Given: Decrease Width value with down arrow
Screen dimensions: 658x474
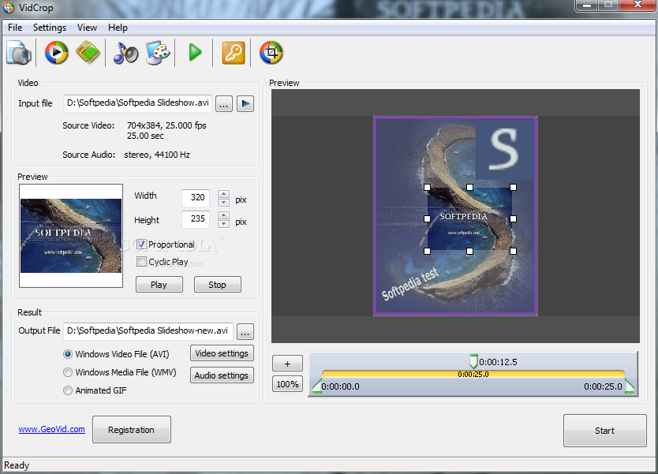Looking at the screenshot, I should click(x=223, y=202).
